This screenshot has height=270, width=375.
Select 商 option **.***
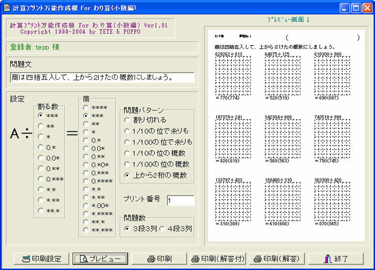tap(98, 230)
